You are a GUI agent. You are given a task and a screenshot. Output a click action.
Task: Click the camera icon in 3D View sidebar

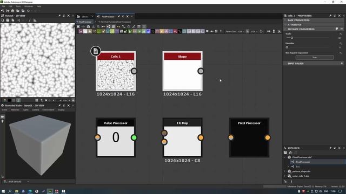tap(3, 117)
